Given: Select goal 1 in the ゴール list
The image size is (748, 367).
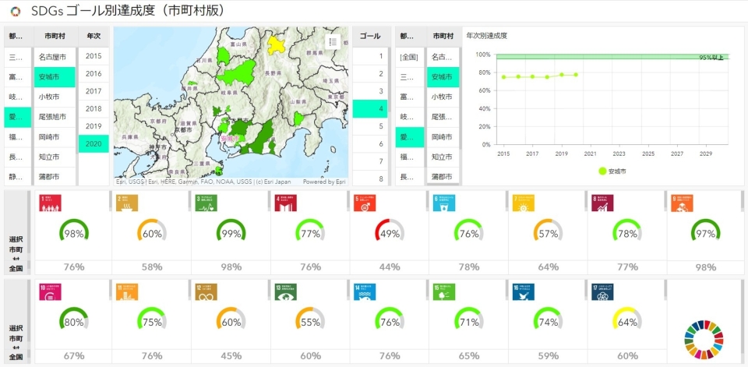Looking at the screenshot, I should coord(369,56).
